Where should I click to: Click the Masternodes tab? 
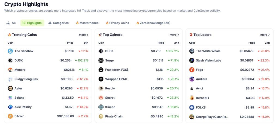(87, 23)
